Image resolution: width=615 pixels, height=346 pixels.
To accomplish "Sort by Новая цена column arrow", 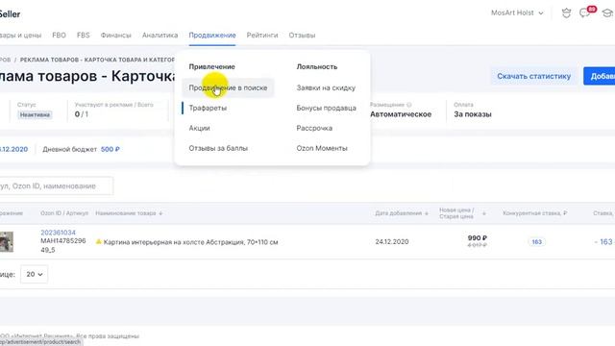I will 484,213.
